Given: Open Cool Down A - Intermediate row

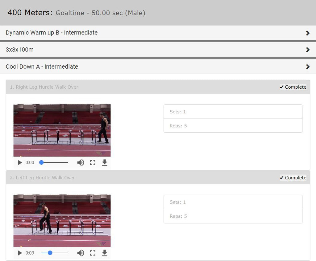Looking at the screenshot, I should click(x=158, y=66).
